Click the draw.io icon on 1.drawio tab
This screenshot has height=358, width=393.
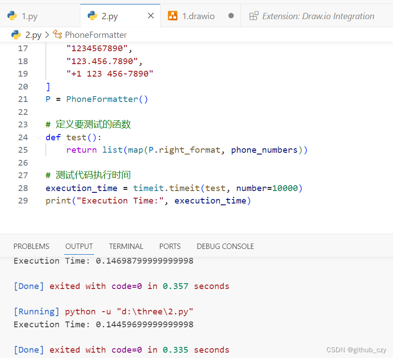(173, 16)
